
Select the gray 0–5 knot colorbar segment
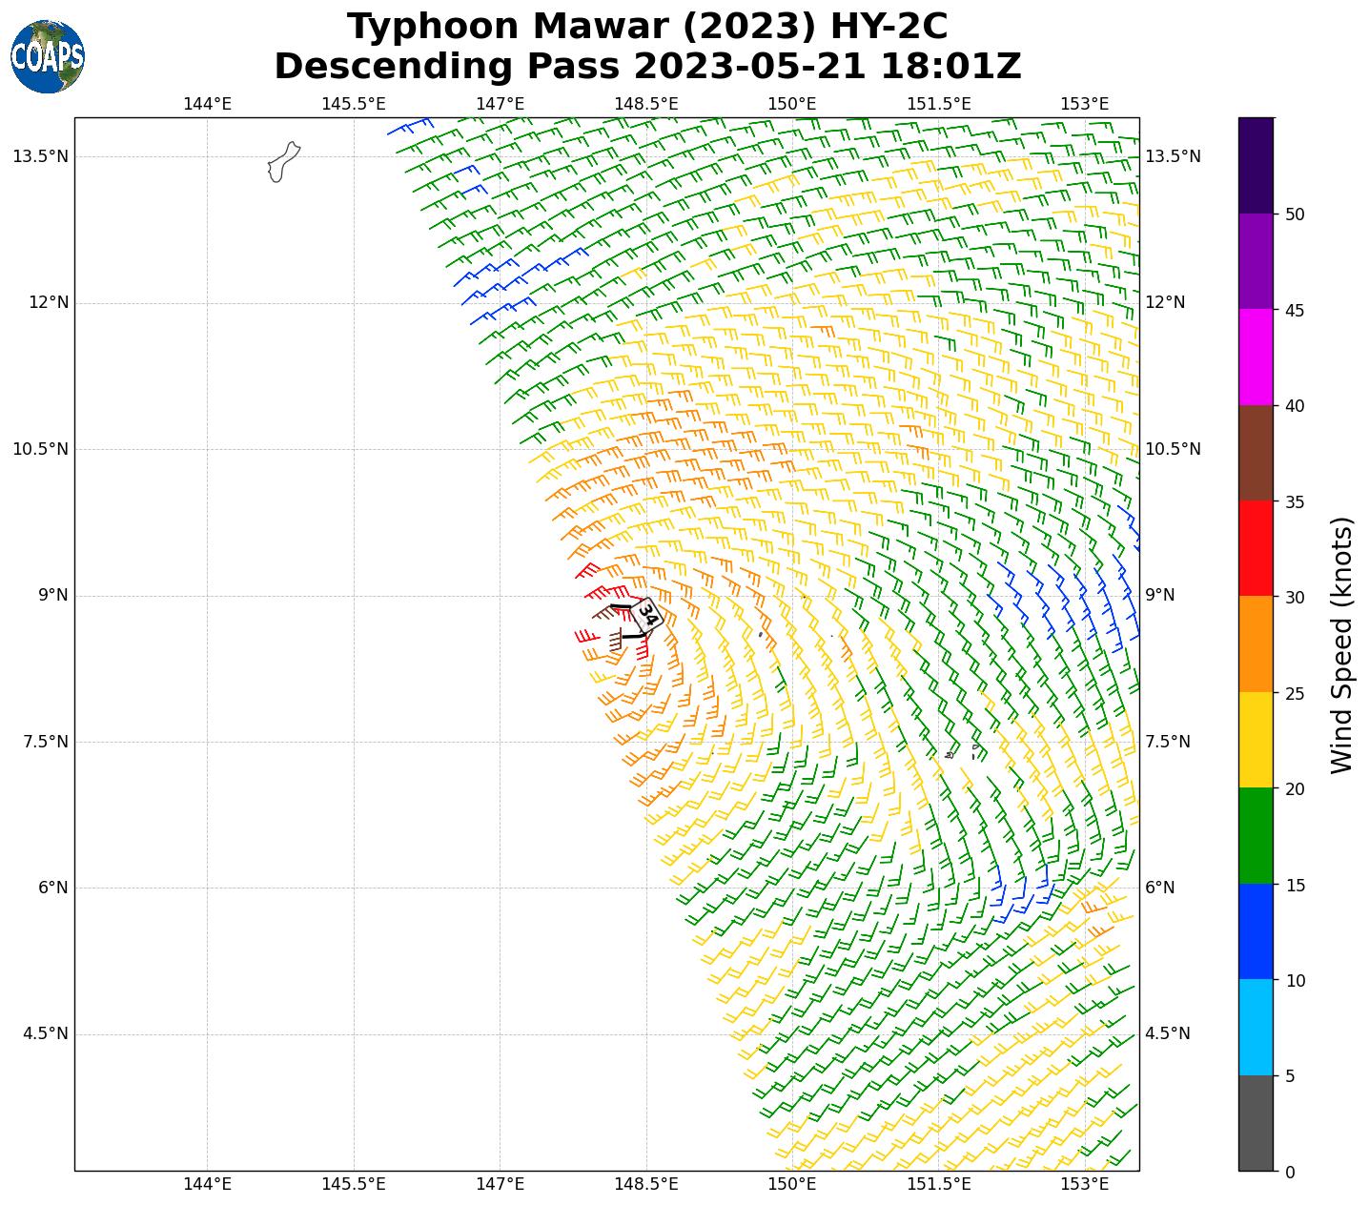point(1256,1123)
